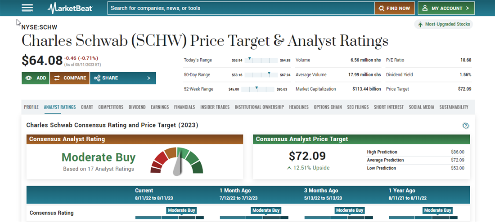
Task: Click the COMPARE button
Action: point(70,78)
